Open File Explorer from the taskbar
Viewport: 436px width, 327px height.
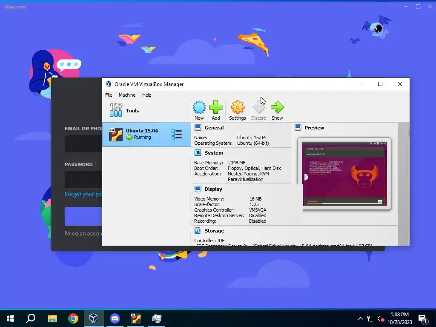coord(52,318)
